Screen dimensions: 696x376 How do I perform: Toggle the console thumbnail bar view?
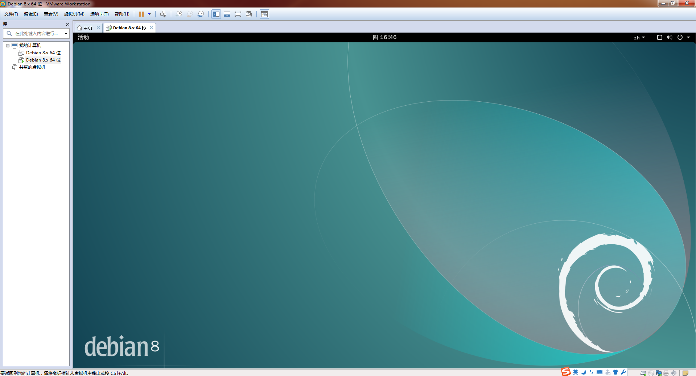[227, 14]
